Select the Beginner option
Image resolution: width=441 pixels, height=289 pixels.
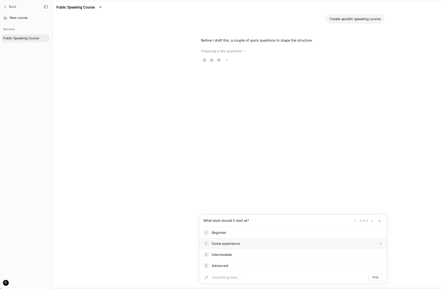point(293,232)
